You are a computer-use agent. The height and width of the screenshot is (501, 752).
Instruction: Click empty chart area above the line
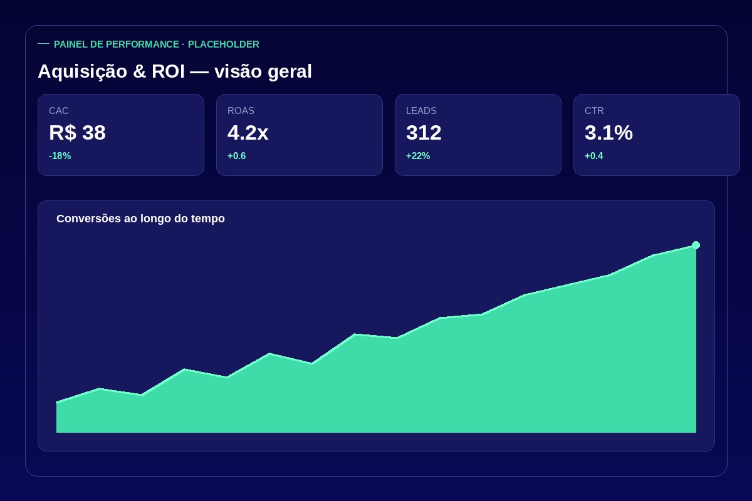click(x=251, y=282)
